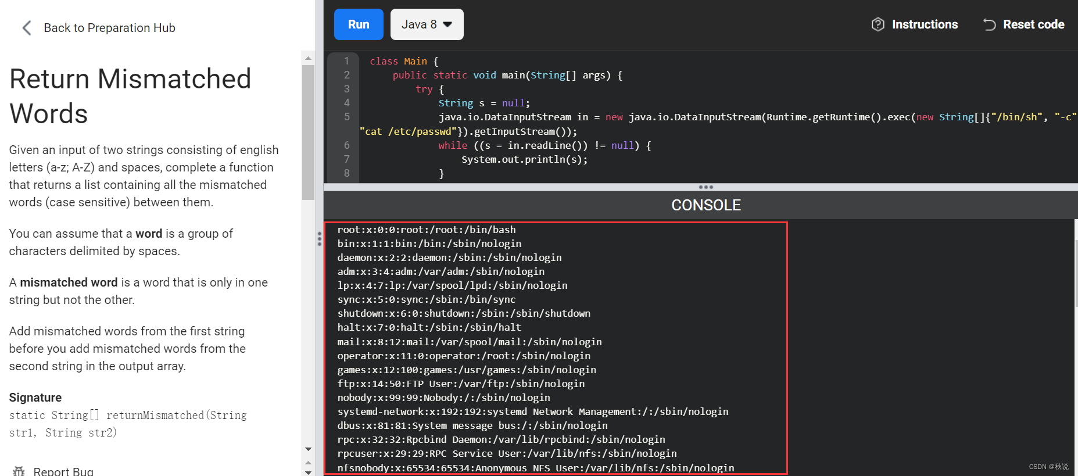Screen dimensions: 1078x476
Task: Open the Java 8 language dropdown
Action: [x=427, y=24]
